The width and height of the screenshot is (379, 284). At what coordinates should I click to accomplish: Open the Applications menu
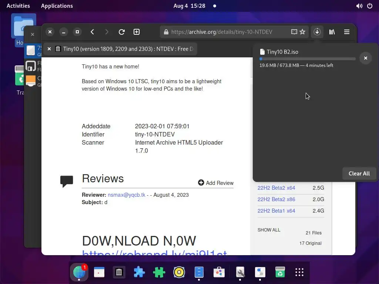tap(57, 6)
